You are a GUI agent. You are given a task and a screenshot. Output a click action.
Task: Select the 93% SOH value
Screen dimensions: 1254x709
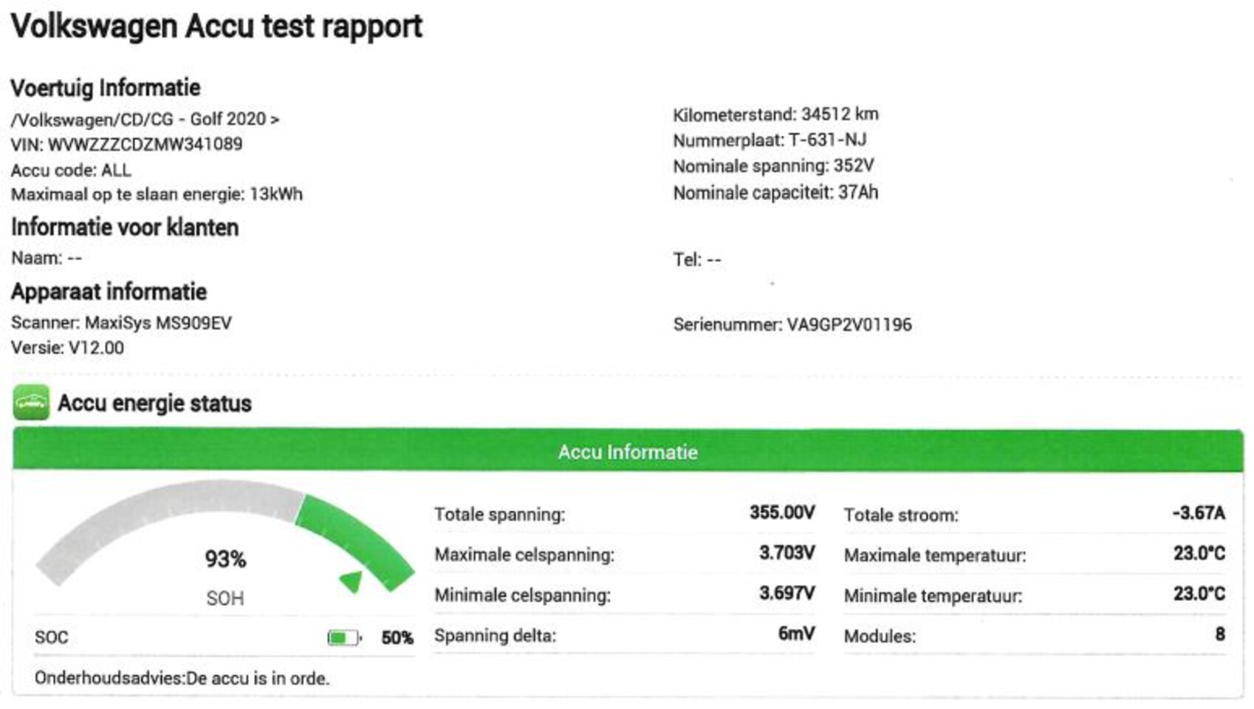[225, 559]
